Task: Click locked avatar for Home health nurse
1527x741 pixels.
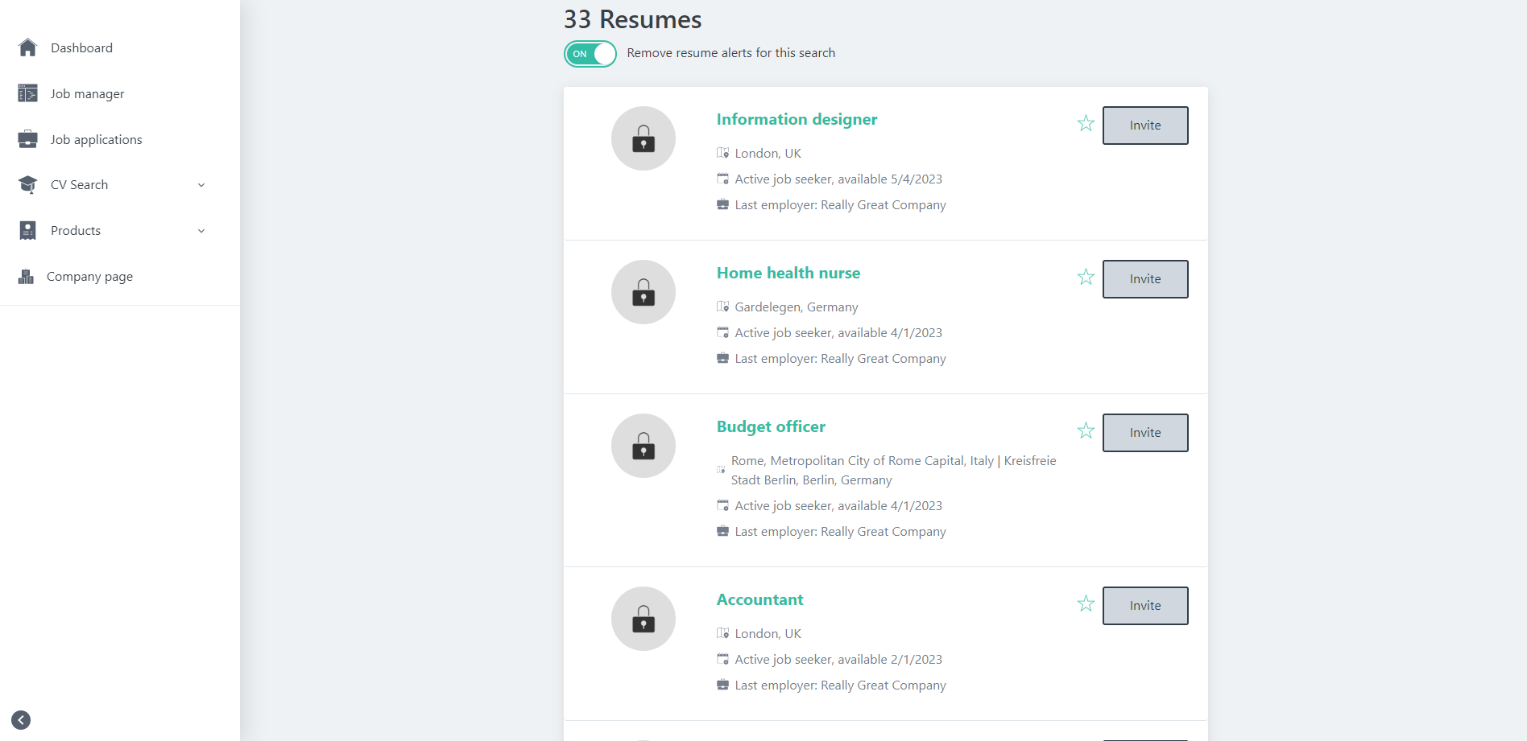Action: (643, 292)
